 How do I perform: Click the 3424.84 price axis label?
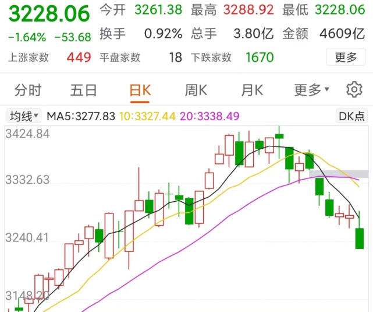27,134
